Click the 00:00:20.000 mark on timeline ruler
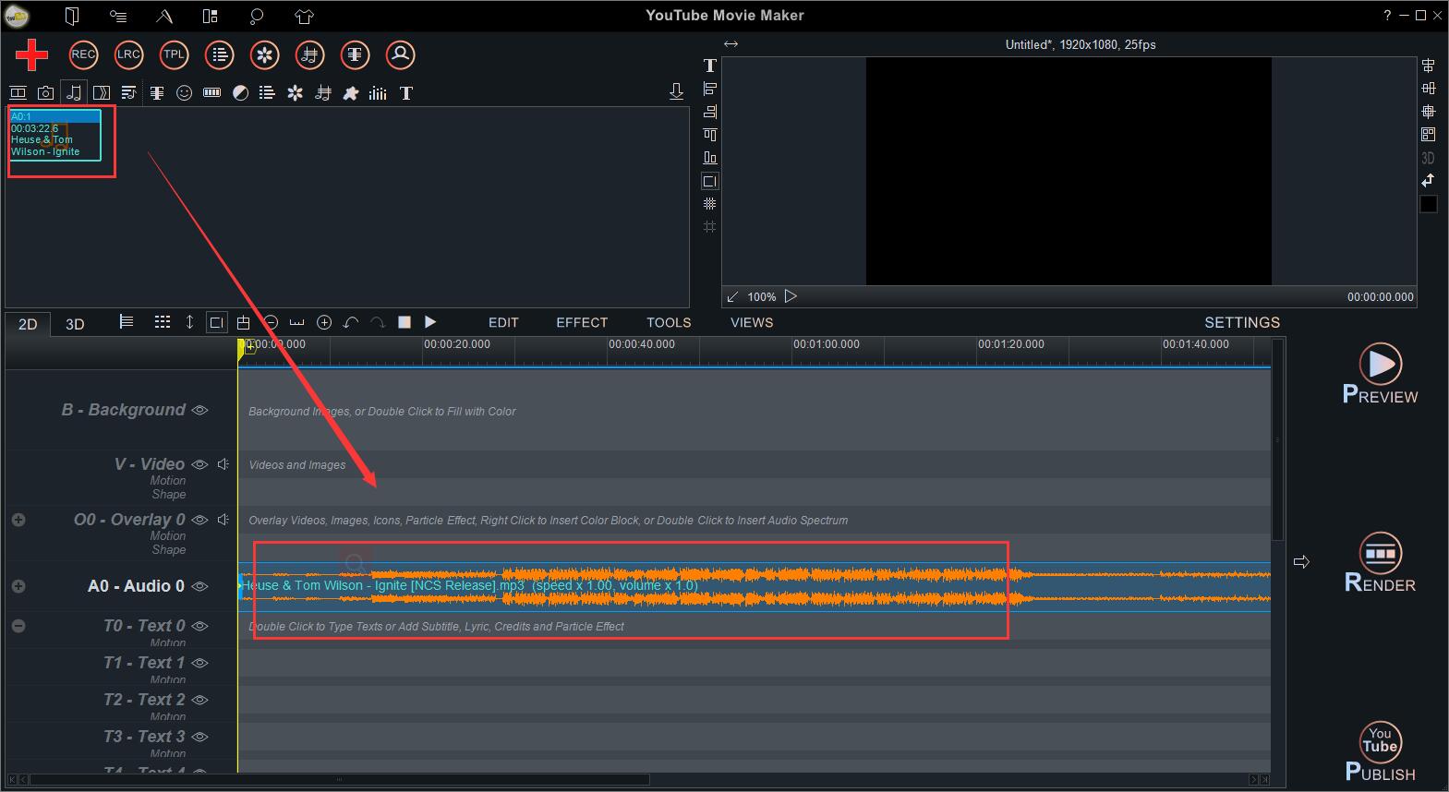Screen dimensions: 1449x792 pyautogui.click(x=457, y=344)
